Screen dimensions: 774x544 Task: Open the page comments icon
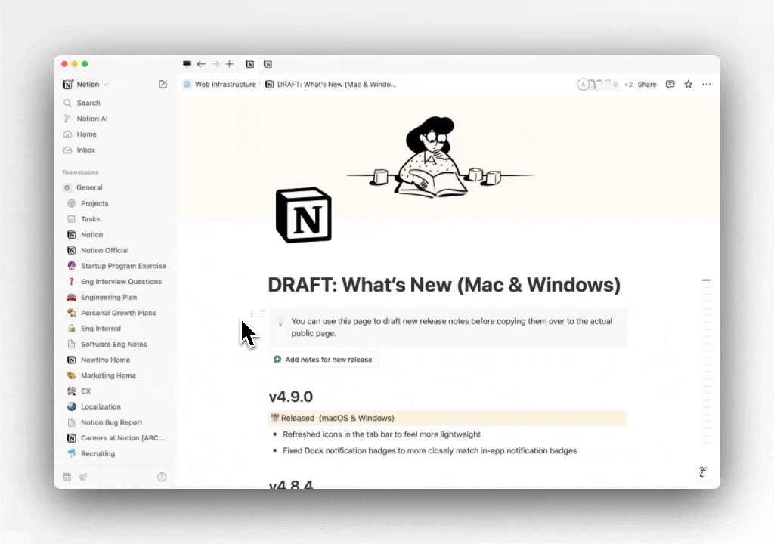pos(670,85)
